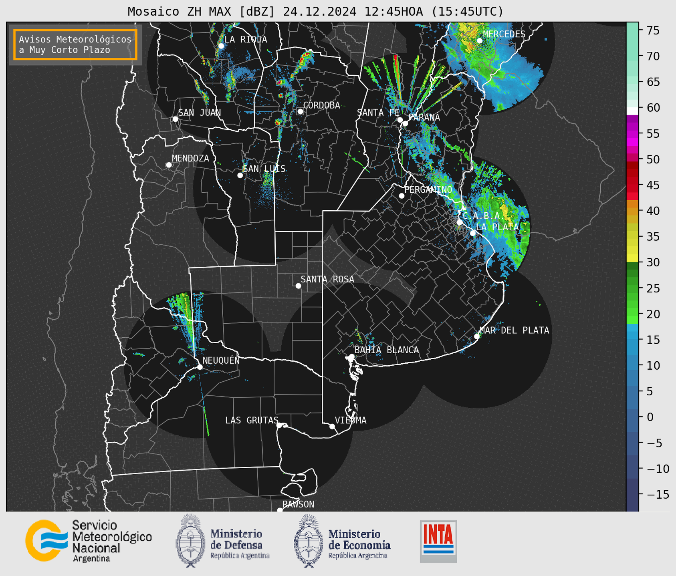Click the Ministerio de Defensa crest

190,541
